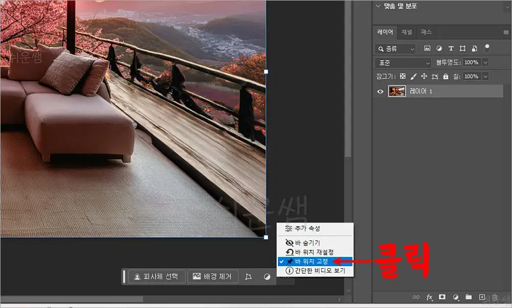
Task: Open the blend mode dropdown showing 표준
Action: pos(402,62)
